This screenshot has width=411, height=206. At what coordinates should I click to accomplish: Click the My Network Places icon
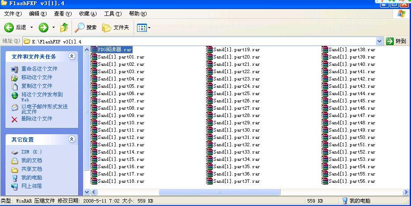coord(14,187)
